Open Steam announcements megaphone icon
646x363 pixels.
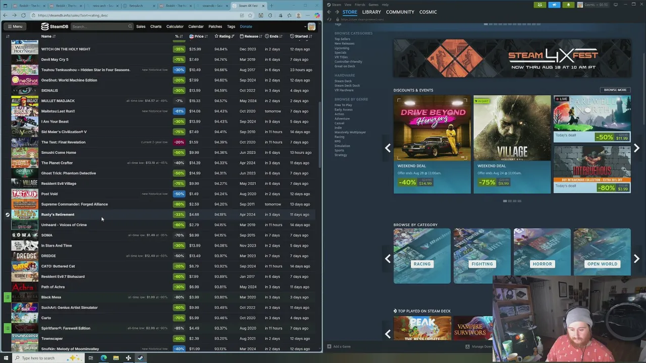coord(554,5)
